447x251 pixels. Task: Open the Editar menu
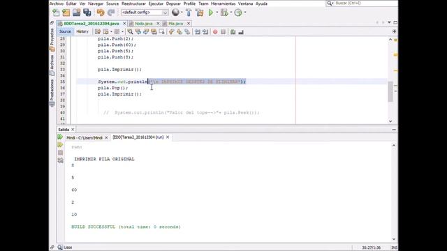tap(71, 3)
